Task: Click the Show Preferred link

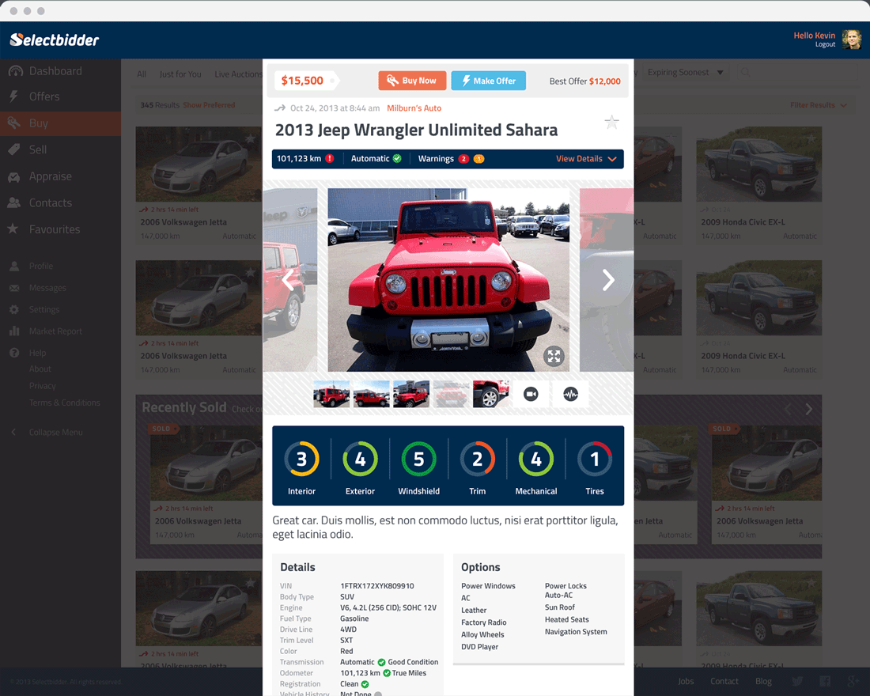Action: coord(209,105)
